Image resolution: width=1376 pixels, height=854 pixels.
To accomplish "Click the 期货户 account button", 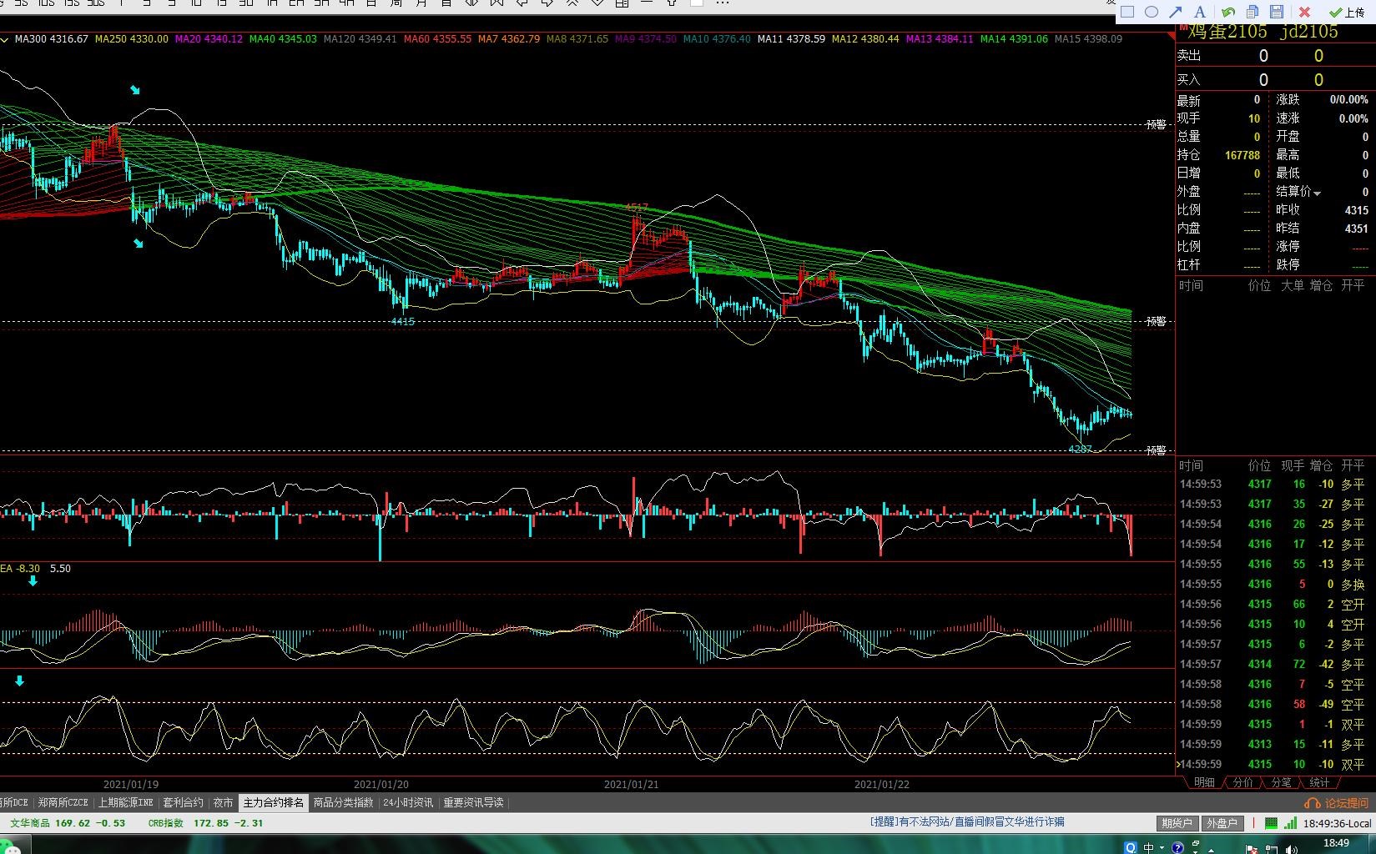I will [x=1177, y=823].
